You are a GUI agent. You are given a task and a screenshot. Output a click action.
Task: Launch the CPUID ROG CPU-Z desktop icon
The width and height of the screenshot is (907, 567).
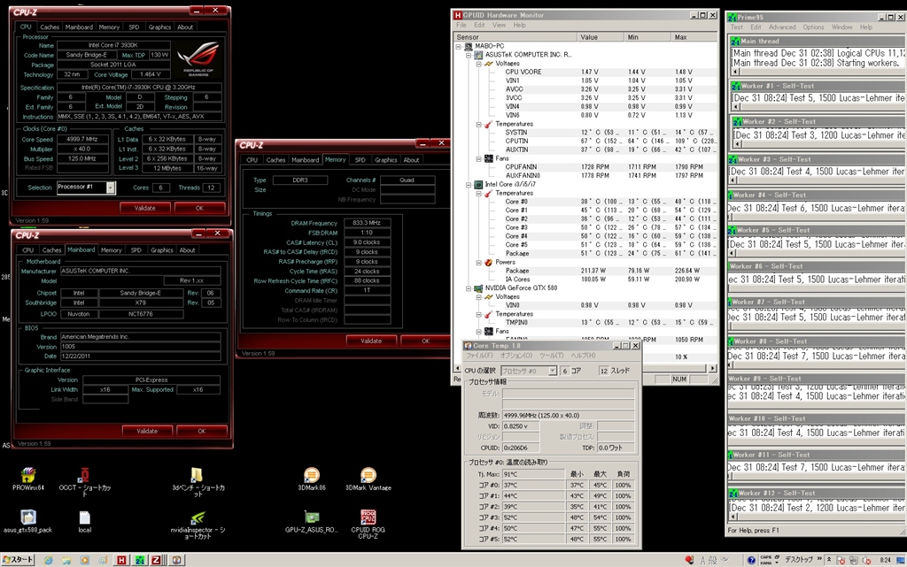368,517
